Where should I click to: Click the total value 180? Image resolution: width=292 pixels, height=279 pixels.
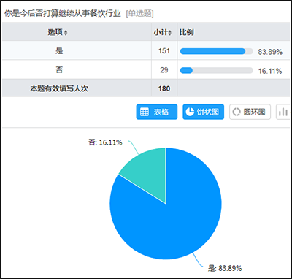click(164, 88)
